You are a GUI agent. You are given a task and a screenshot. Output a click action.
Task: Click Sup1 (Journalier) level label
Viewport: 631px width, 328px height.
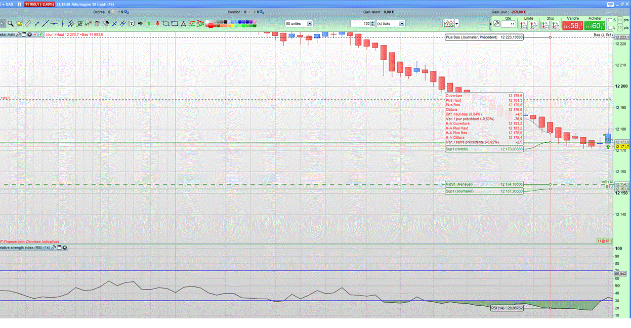[x=484, y=191]
